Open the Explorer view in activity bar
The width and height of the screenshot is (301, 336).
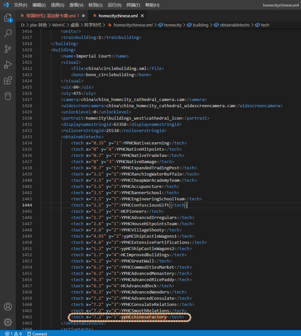click(x=8, y=18)
